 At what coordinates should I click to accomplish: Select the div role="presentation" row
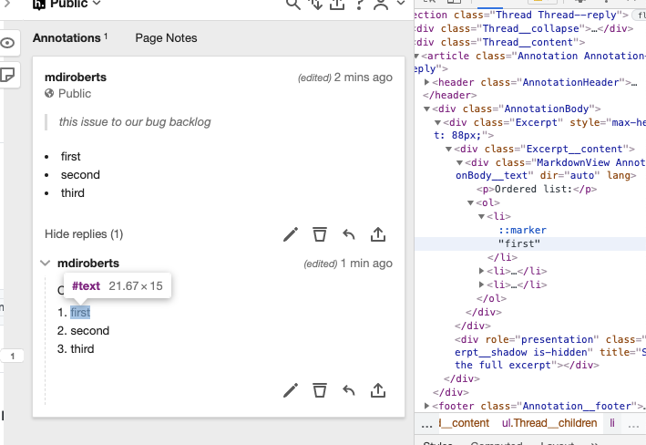coord(550,352)
